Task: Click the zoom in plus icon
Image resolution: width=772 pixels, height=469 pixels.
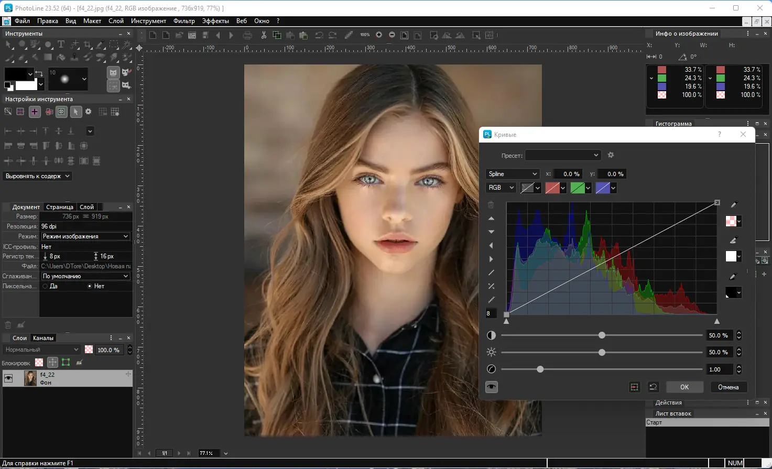Action: tap(379, 35)
